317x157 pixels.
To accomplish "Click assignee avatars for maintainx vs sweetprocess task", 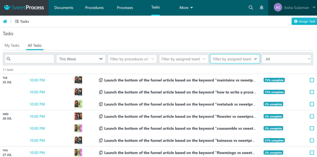I will click(78, 80).
